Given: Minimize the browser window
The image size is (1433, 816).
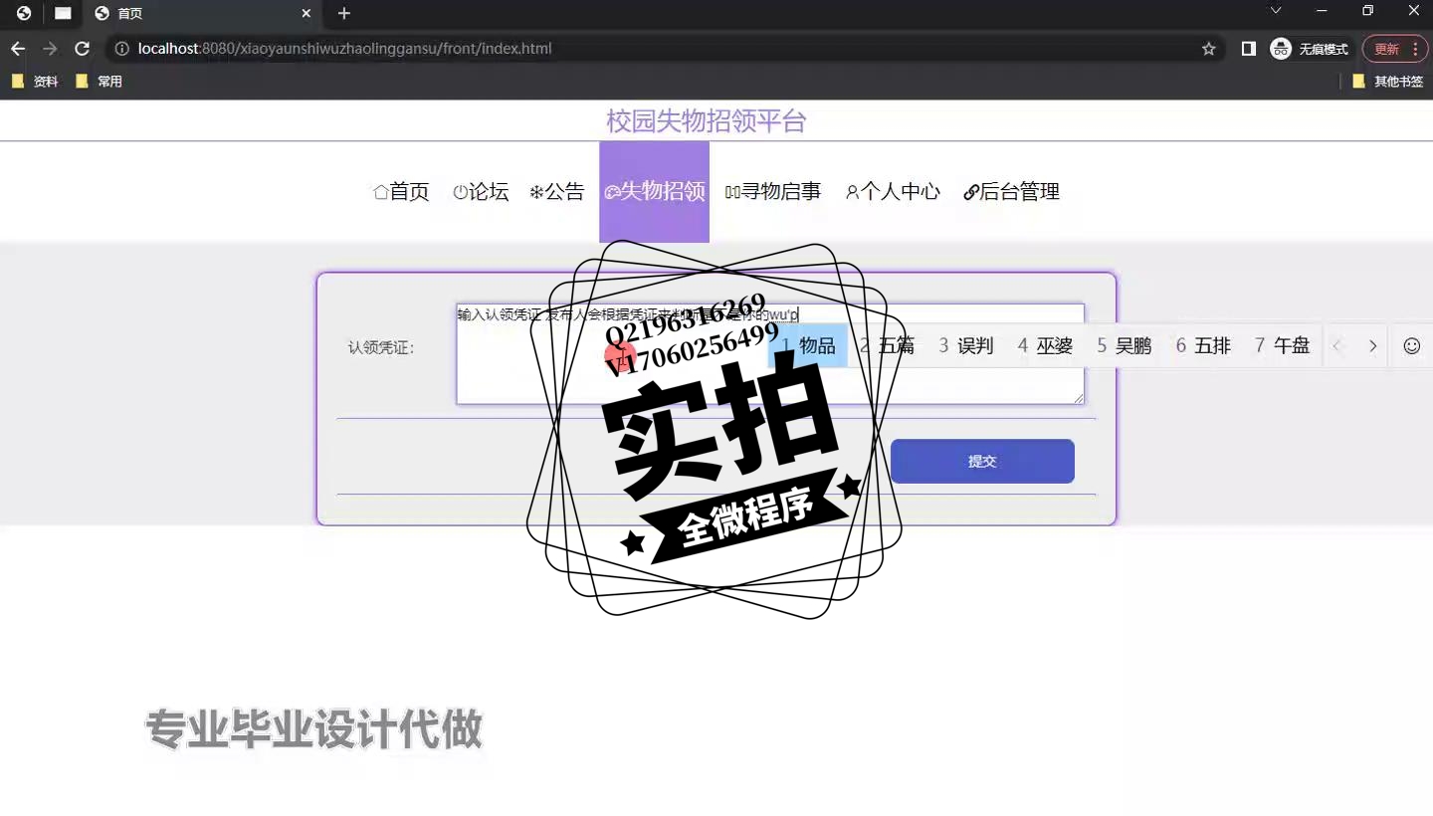Looking at the screenshot, I should [1322, 11].
